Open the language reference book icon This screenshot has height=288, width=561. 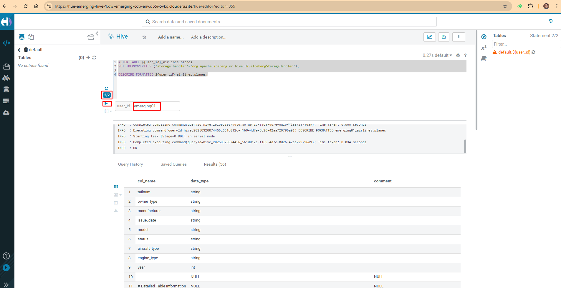tap(484, 59)
